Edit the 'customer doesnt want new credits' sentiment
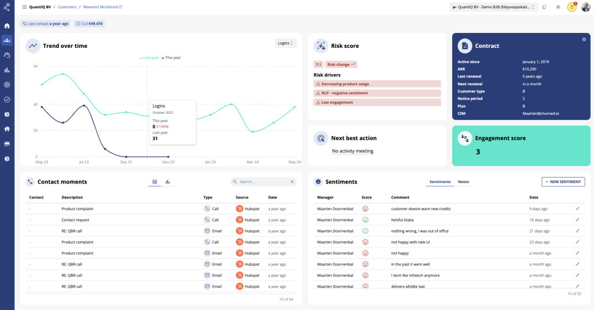594x310 pixels. pyautogui.click(x=577, y=208)
